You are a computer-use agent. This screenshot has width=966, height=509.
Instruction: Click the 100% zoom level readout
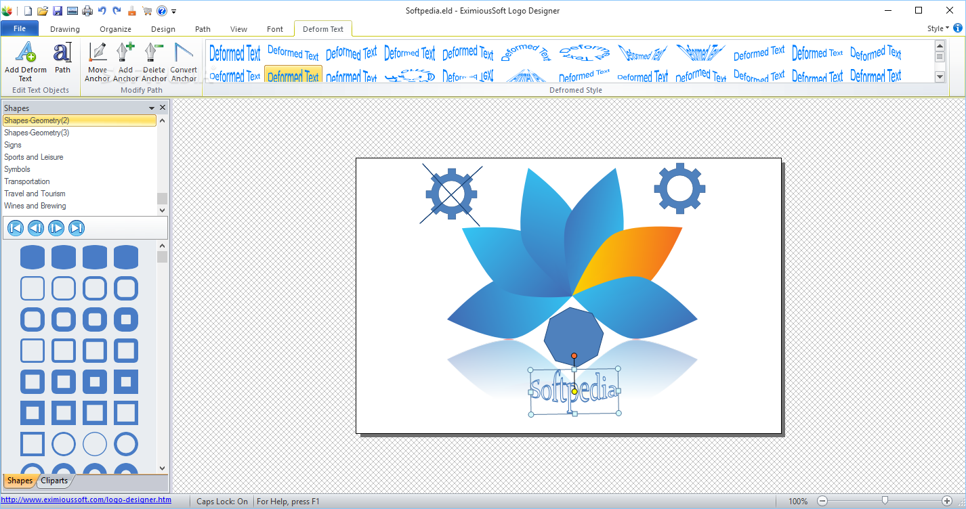click(x=798, y=502)
